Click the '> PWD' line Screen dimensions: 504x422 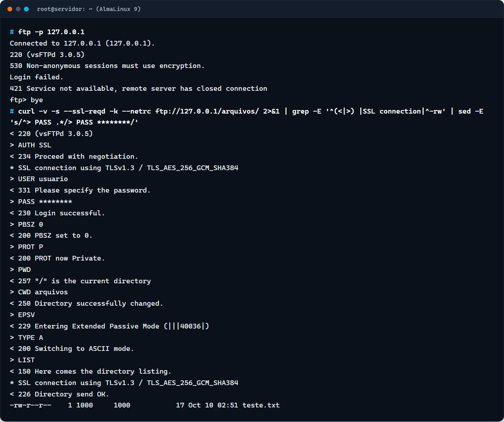tap(20, 270)
